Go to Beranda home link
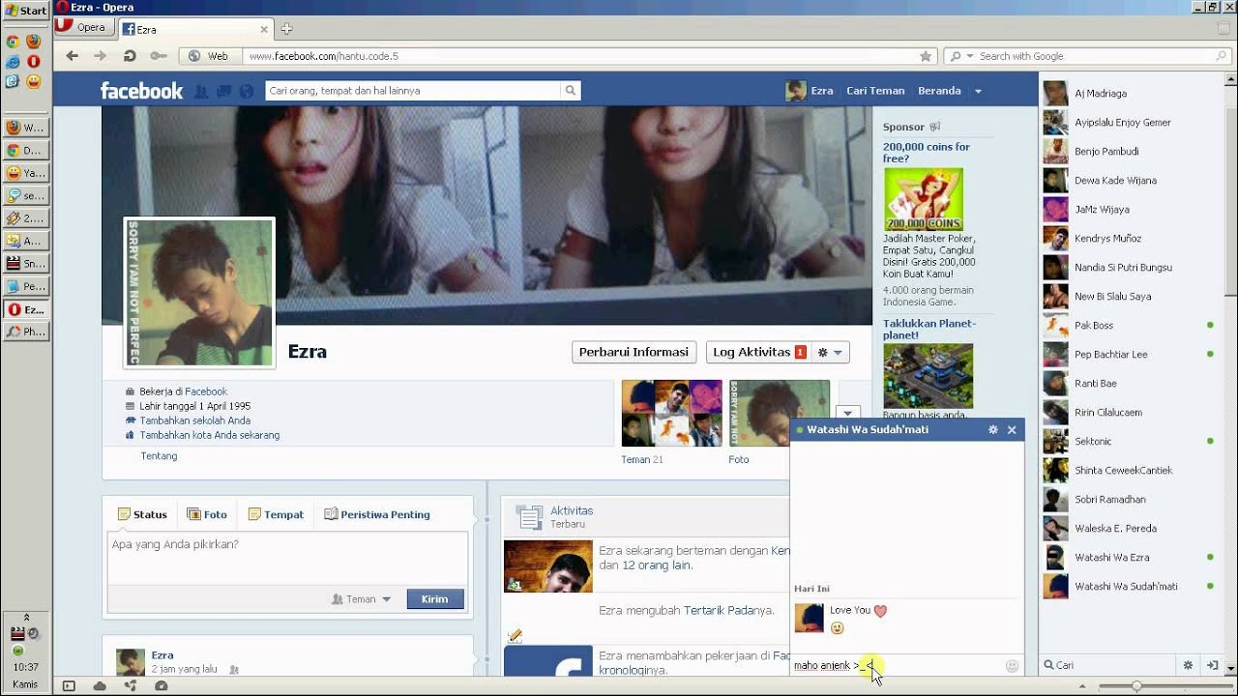This screenshot has width=1238, height=696. [939, 91]
